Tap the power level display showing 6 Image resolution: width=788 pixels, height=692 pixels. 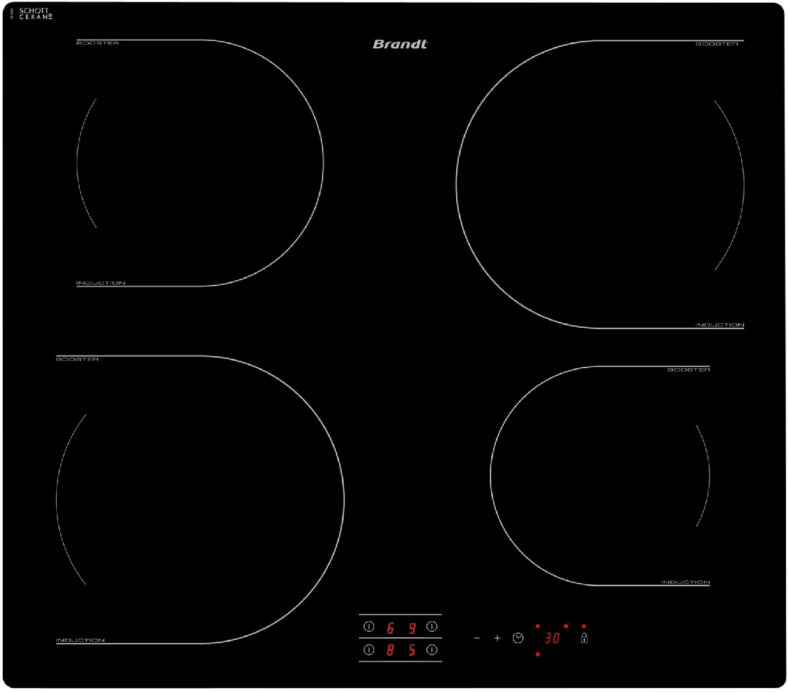pos(390,627)
